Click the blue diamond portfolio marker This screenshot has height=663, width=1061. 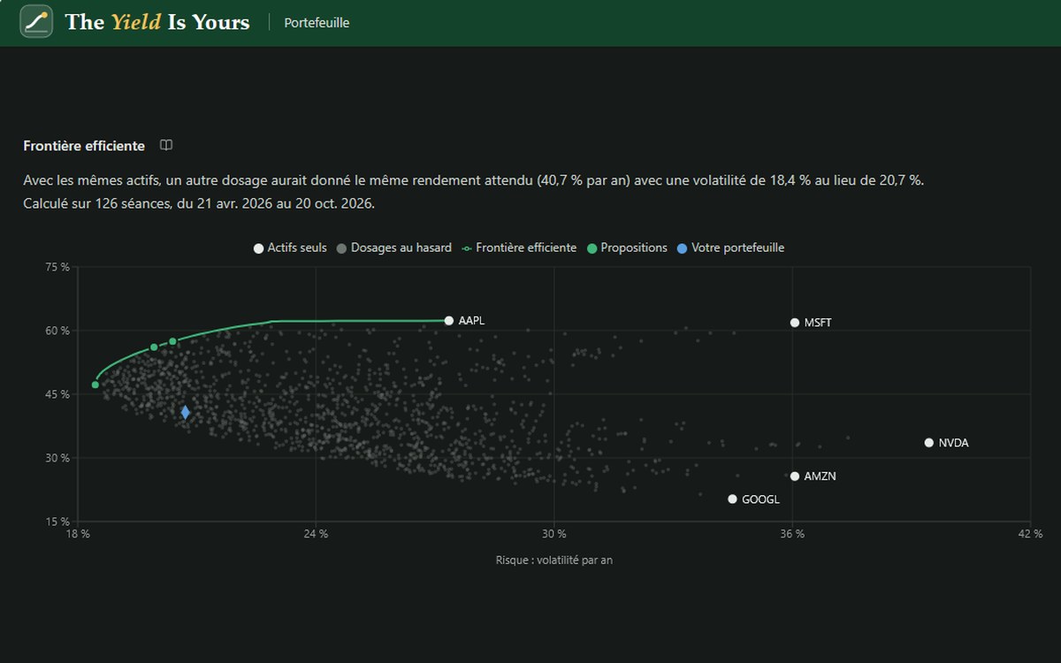pyautogui.click(x=186, y=413)
